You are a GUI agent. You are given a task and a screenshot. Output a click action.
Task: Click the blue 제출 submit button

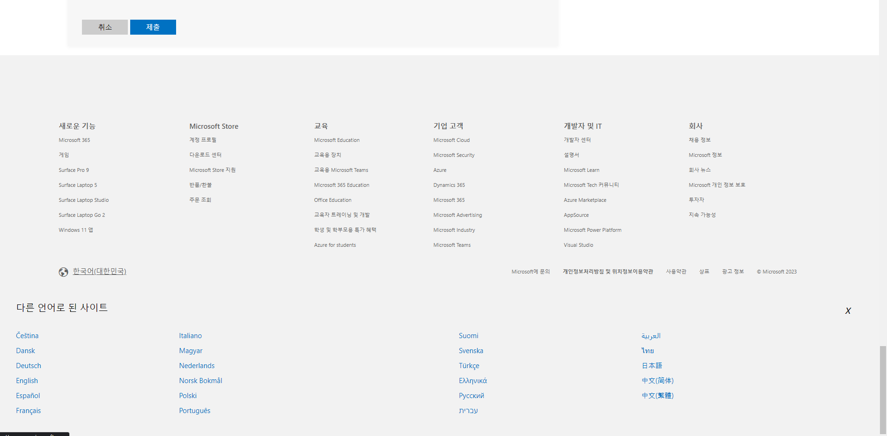(153, 27)
